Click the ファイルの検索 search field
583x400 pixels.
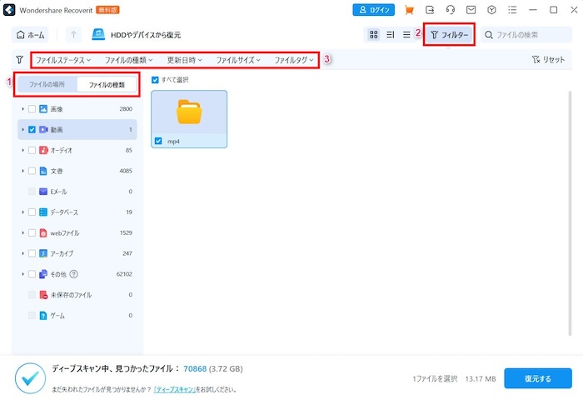click(529, 35)
